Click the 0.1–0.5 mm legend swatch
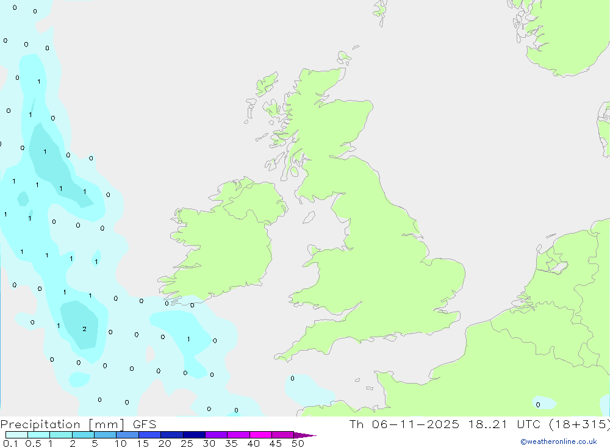610x447 pixels. coord(16,435)
